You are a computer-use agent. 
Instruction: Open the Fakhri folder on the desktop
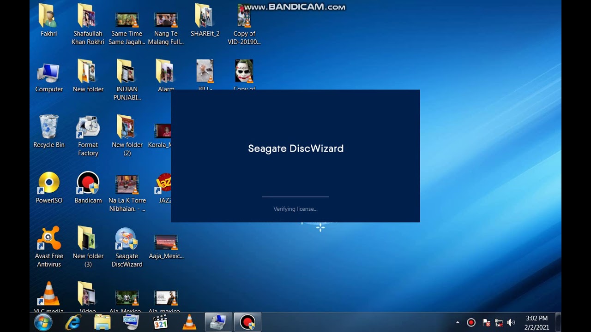[48, 21]
